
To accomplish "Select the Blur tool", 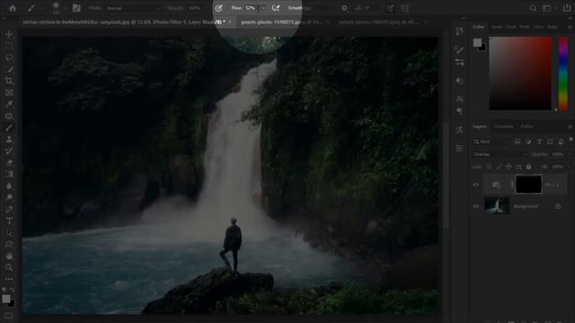I will click(9, 186).
